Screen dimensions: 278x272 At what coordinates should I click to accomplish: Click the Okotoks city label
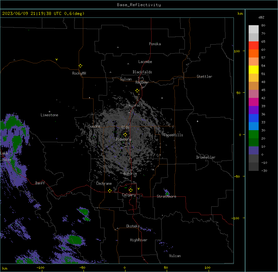pos(133,226)
